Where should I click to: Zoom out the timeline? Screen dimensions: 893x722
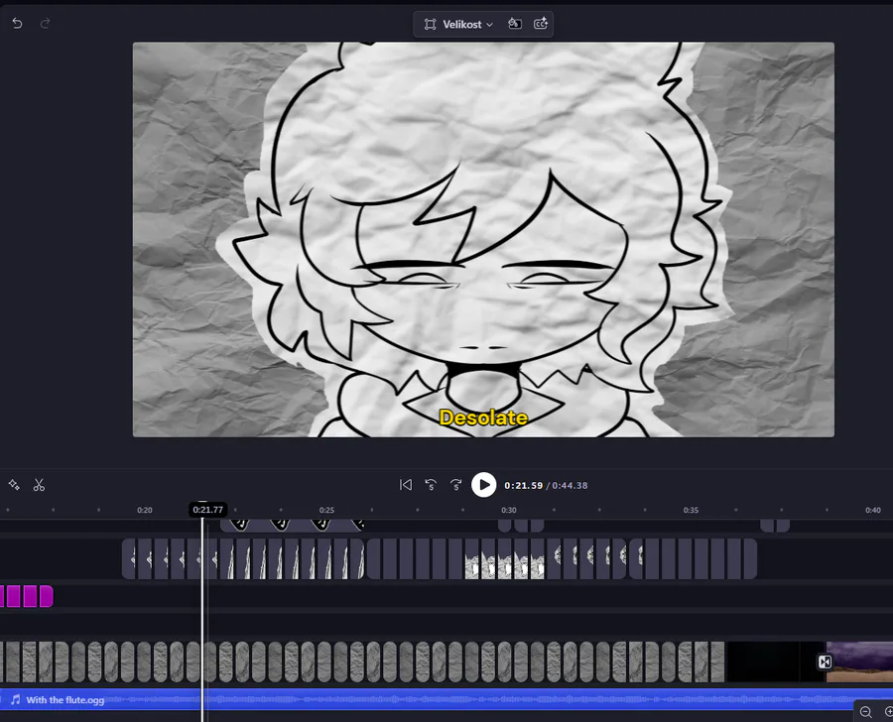click(865, 712)
